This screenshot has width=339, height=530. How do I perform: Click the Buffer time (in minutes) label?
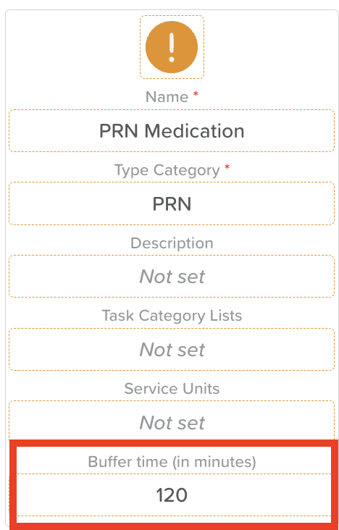[172, 462]
